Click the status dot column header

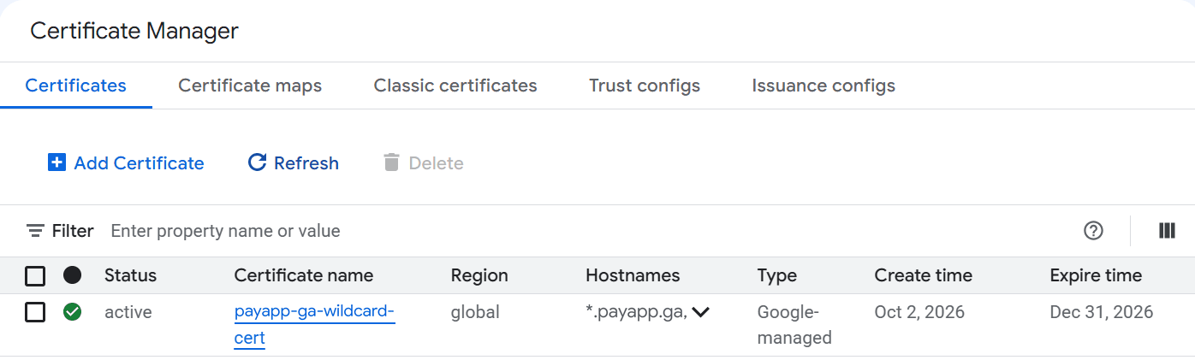point(73,275)
